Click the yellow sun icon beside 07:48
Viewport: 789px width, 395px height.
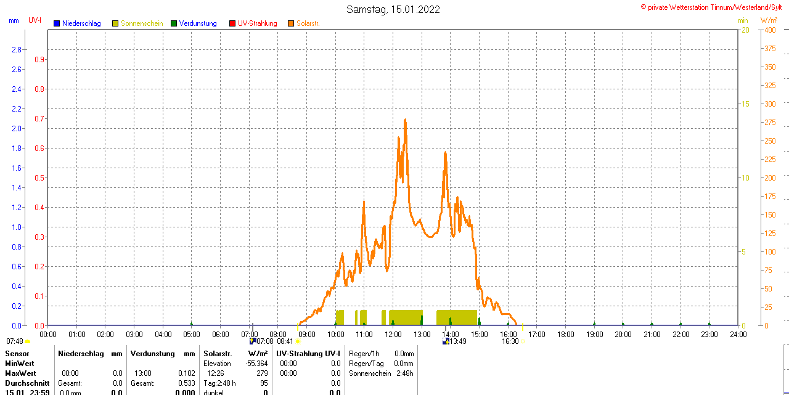pyautogui.click(x=28, y=341)
